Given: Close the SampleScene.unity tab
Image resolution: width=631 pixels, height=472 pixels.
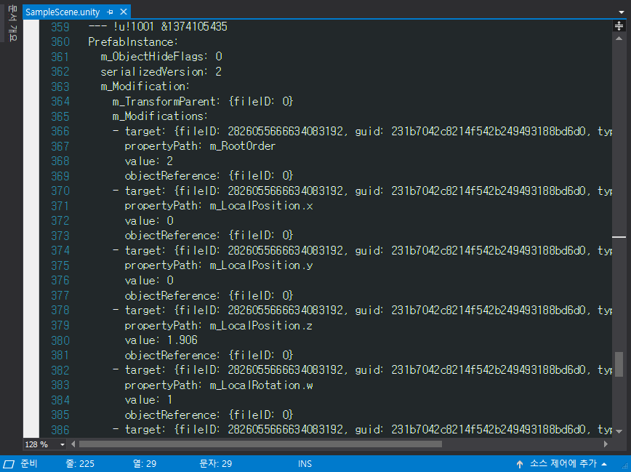Looking at the screenshot, I should pos(124,12).
